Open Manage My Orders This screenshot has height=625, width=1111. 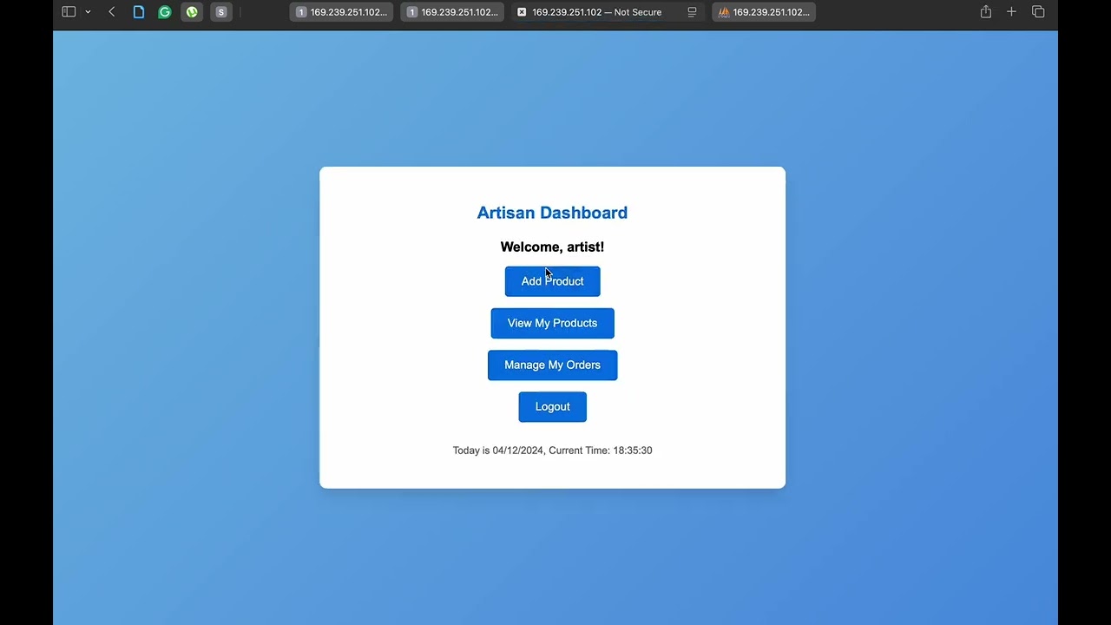pos(552,365)
